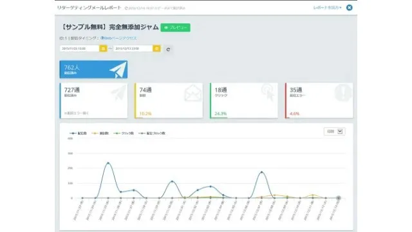This screenshot has height=232, width=412.
Task: Click the green プレビュー preview button
Action: [x=176, y=28]
